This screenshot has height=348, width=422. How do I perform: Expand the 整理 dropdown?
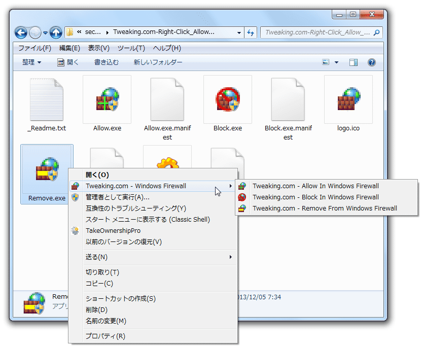click(32, 62)
